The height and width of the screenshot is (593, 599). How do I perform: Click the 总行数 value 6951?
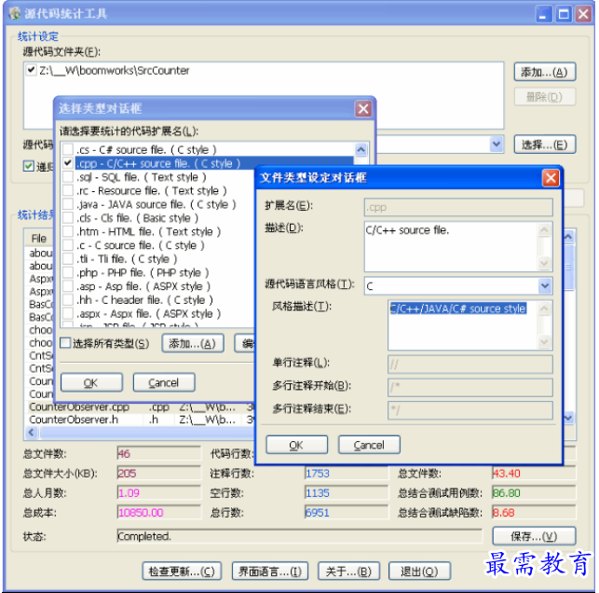347,512
